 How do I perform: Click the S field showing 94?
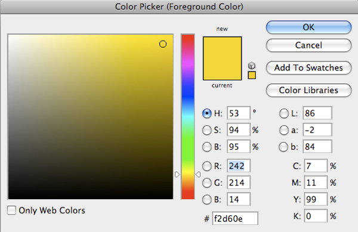238,130
